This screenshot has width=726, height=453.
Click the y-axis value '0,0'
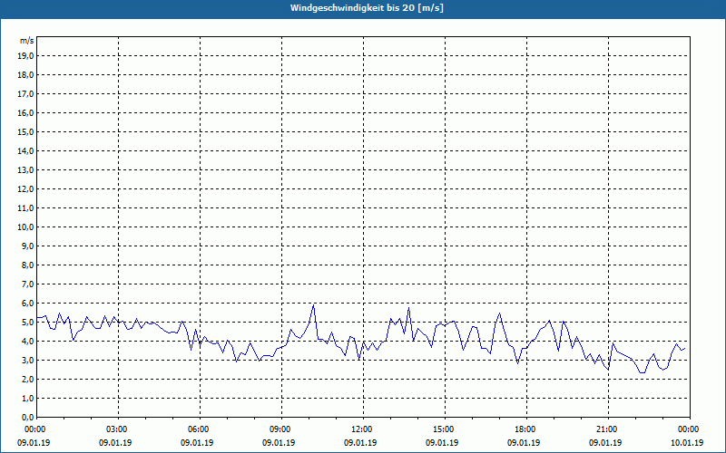tap(27, 418)
